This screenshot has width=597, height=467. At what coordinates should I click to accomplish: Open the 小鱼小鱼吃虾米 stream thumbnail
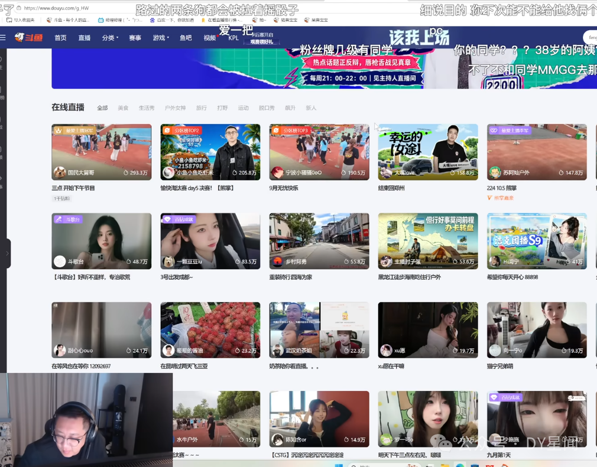click(x=210, y=152)
